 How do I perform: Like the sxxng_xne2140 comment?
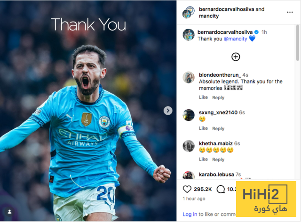[x=203, y=128]
